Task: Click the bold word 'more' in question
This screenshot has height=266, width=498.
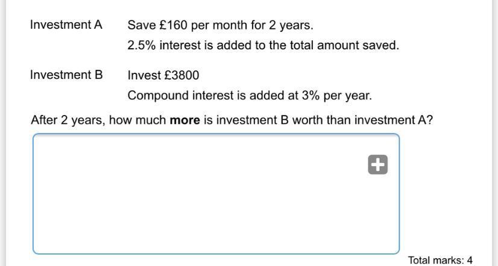Action: [x=185, y=120]
